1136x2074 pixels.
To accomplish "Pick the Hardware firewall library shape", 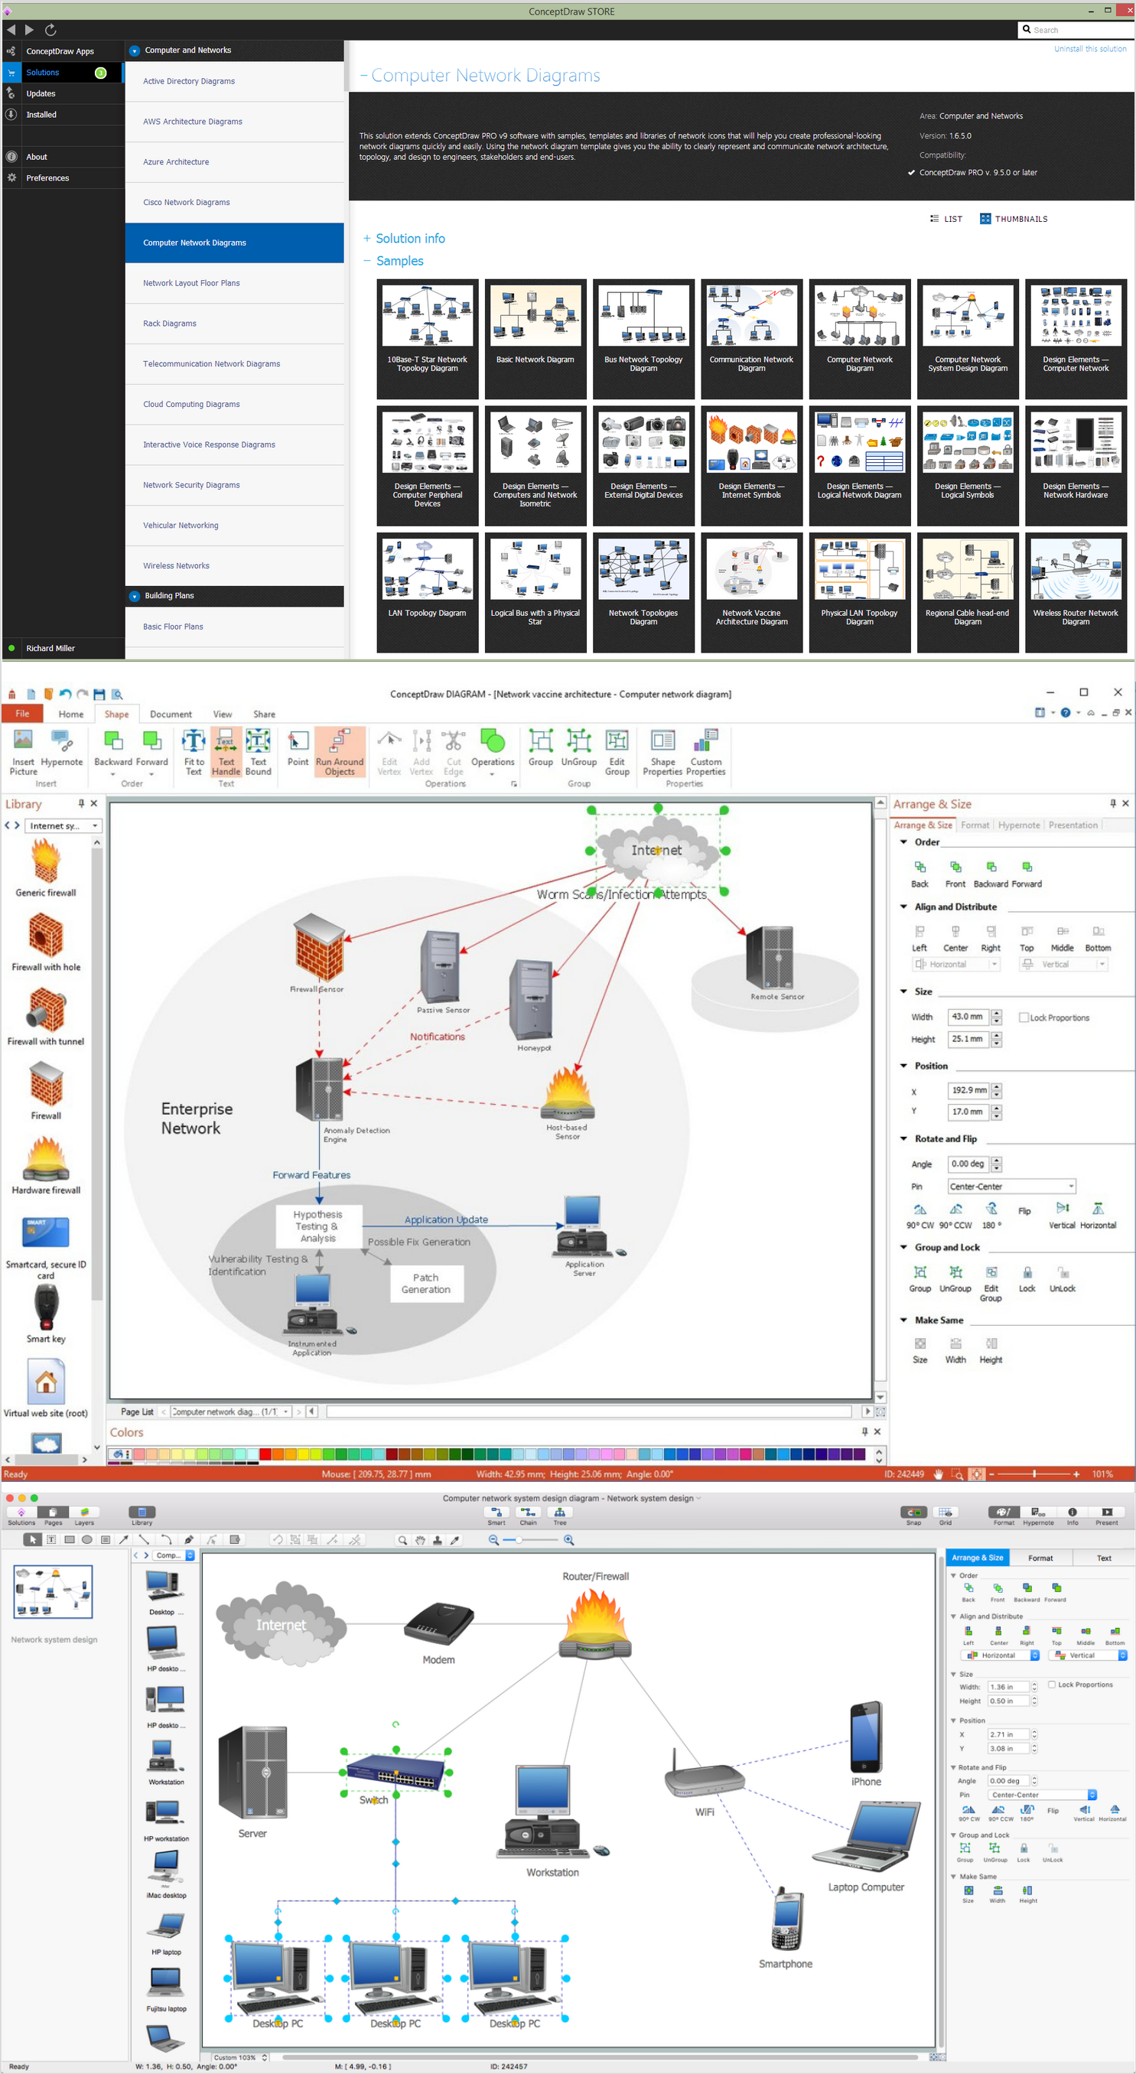I will click(46, 1164).
